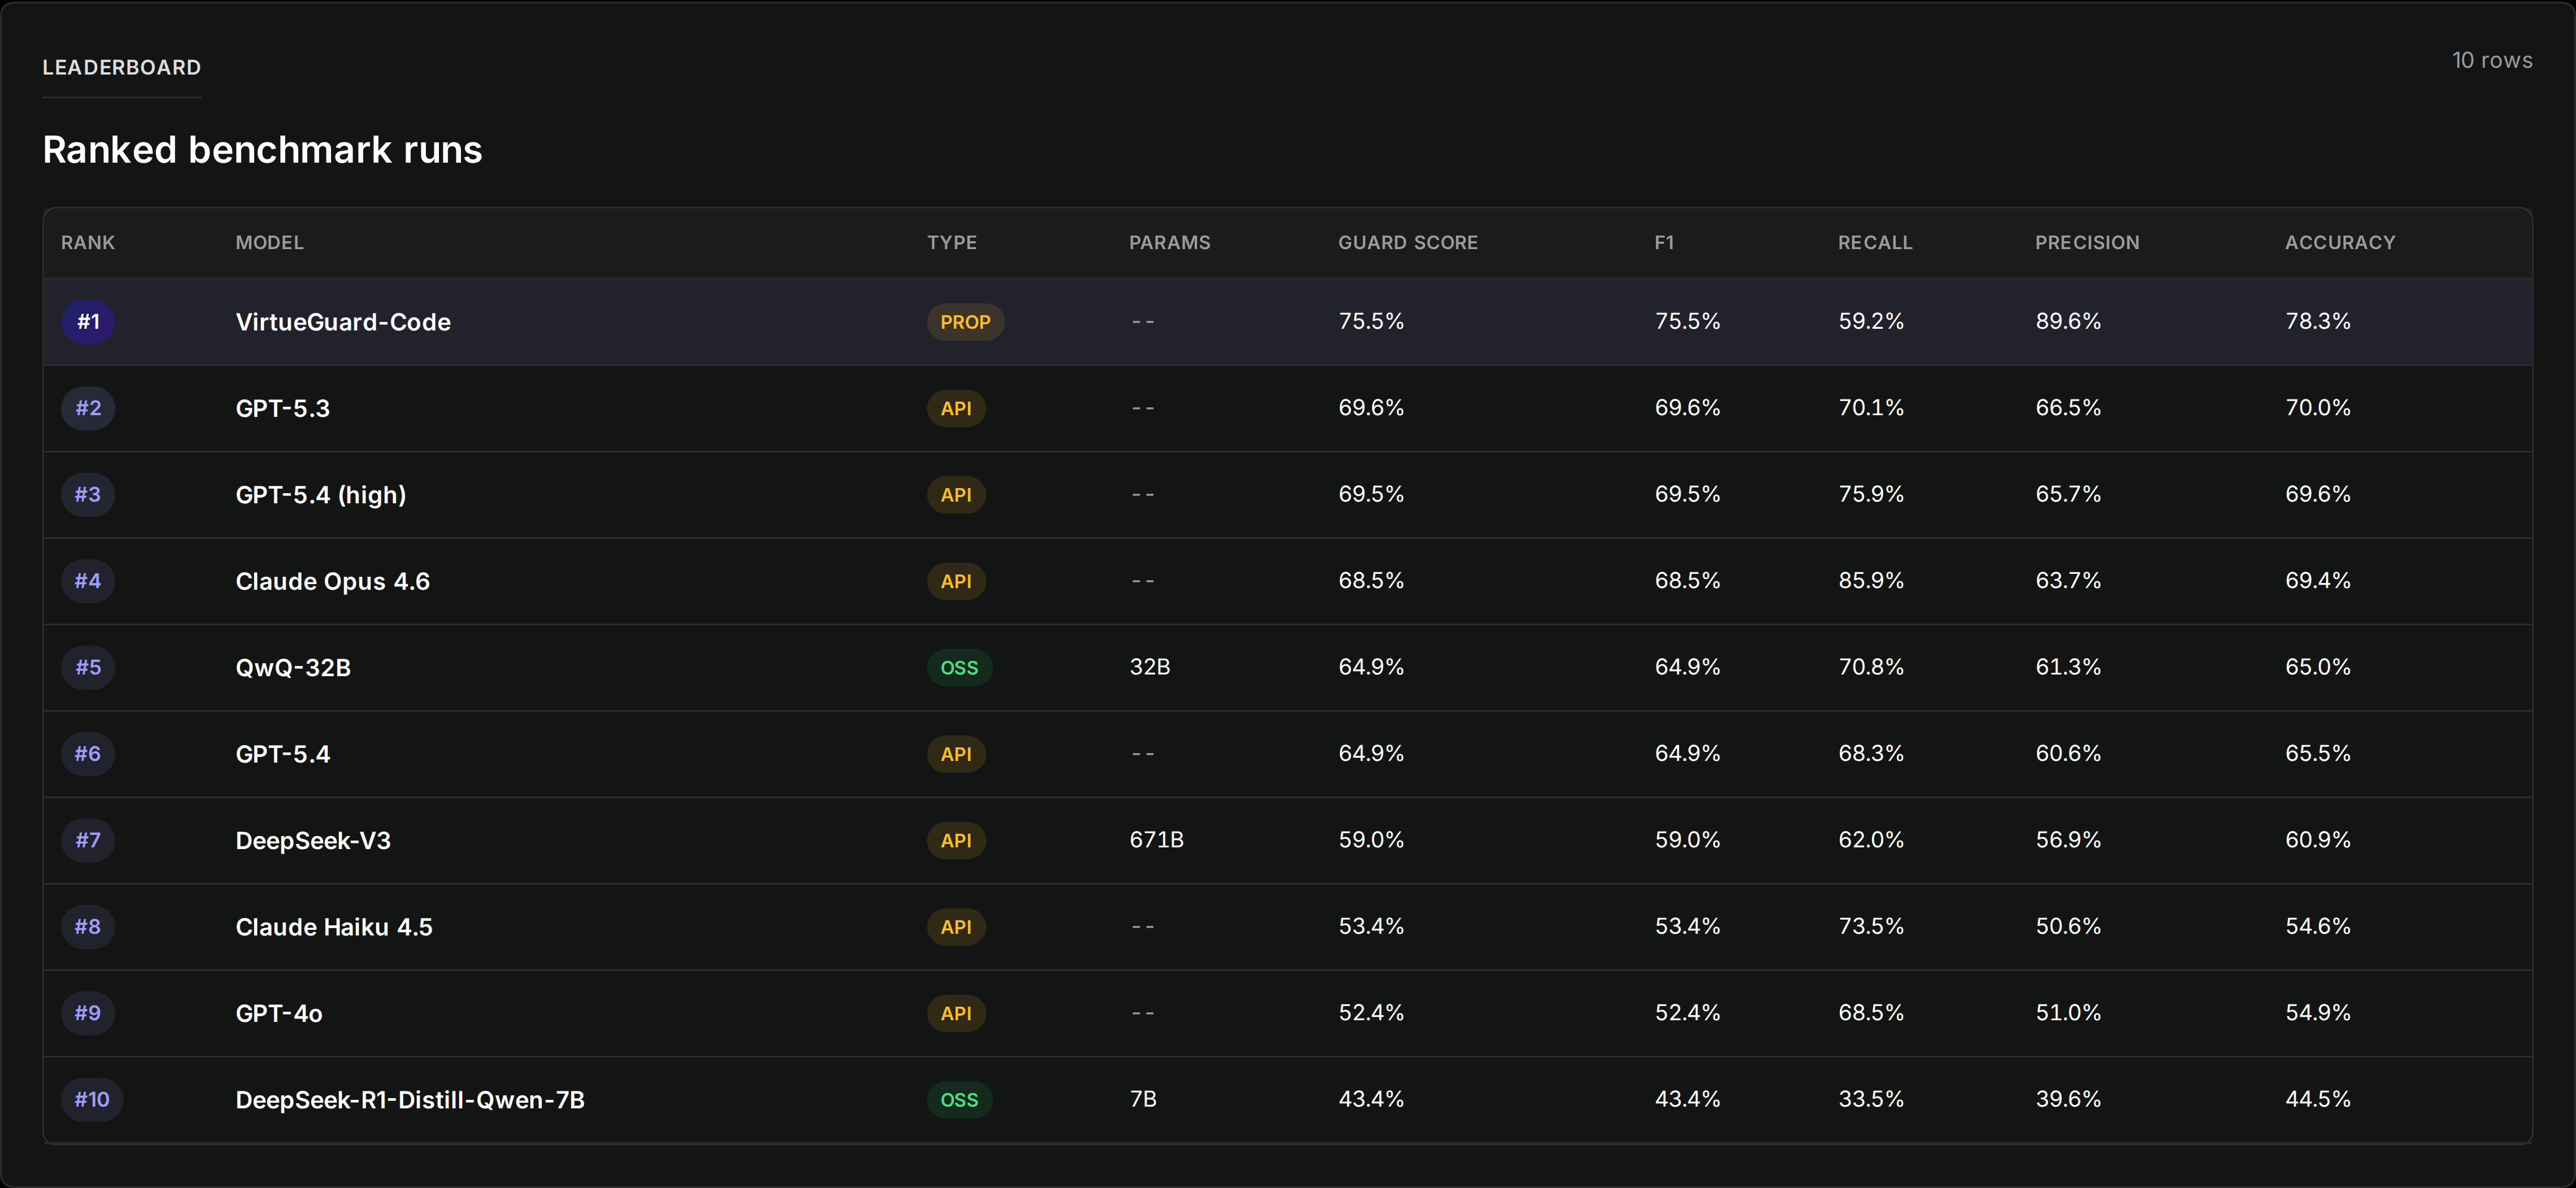2576x1188 pixels.
Task: Sort by Guard Score column header
Action: tap(1407, 243)
